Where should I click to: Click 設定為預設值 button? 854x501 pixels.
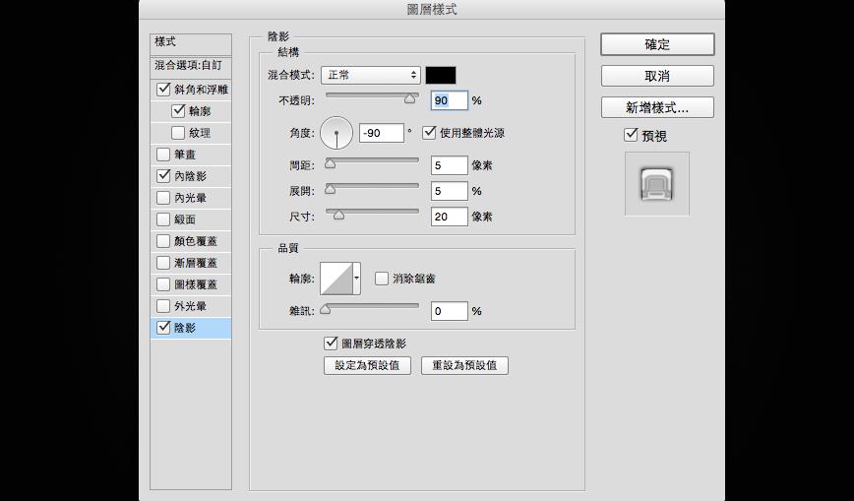[x=367, y=365]
